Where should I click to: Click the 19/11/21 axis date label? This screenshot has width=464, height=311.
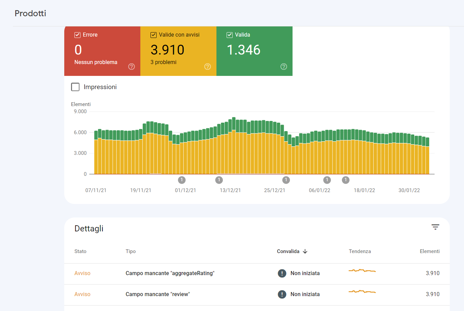click(141, 190)
